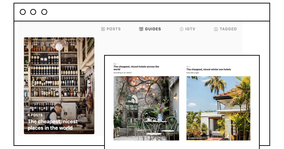
Task: Click the IGTV television icon
Action: [182, 29]
